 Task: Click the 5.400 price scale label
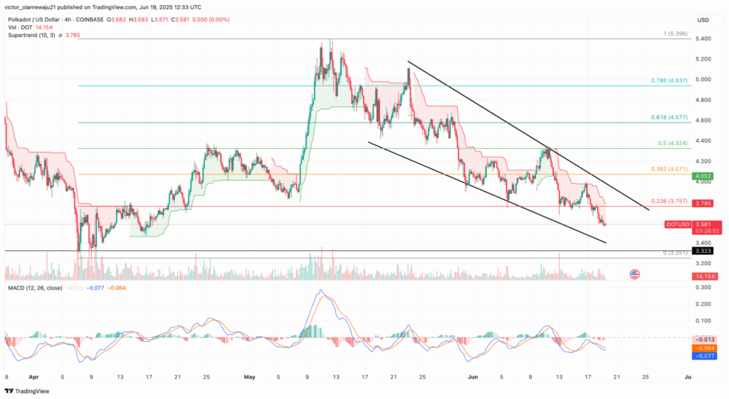[703, 38]
